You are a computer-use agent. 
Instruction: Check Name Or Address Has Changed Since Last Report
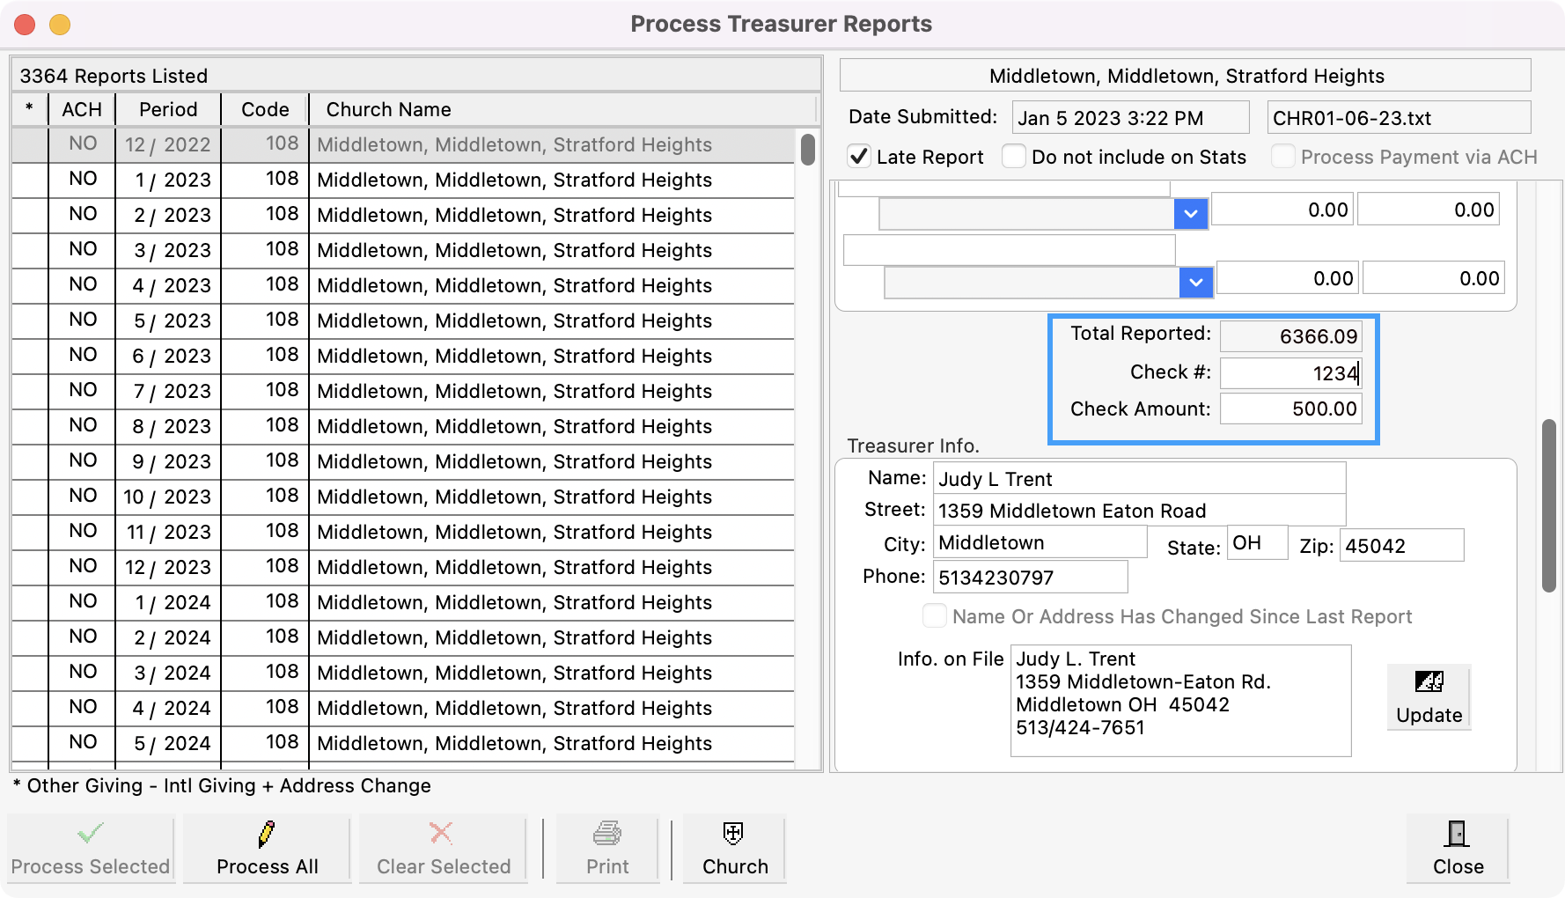pos(935,616)
